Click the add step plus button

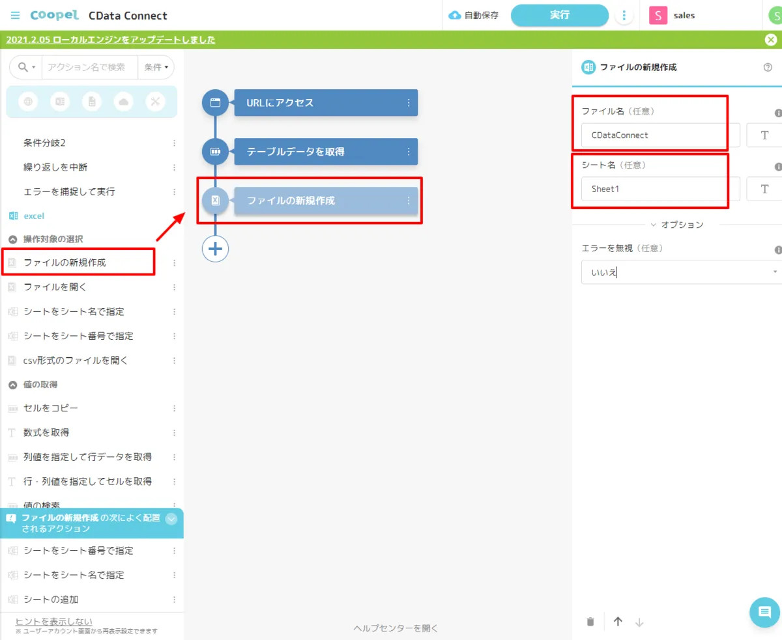pyautogui.click(x=215, y=248)
